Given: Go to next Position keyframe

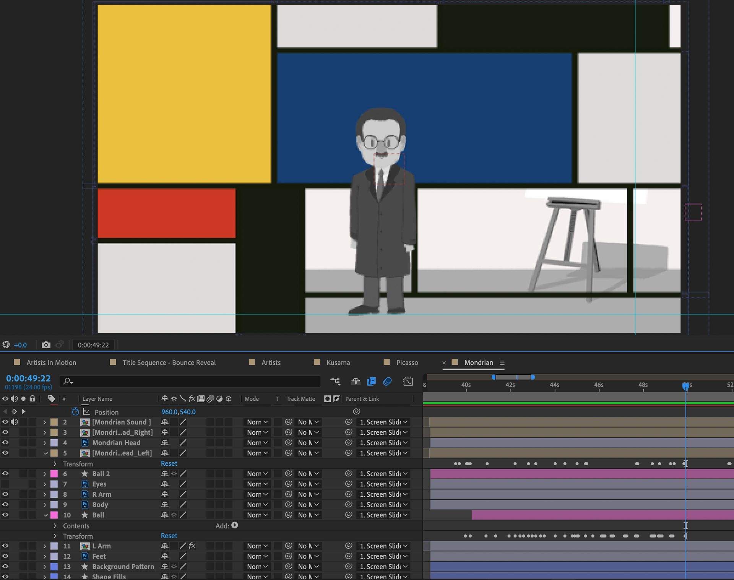Looking at the screenshot, I should (x=23, y=411).
